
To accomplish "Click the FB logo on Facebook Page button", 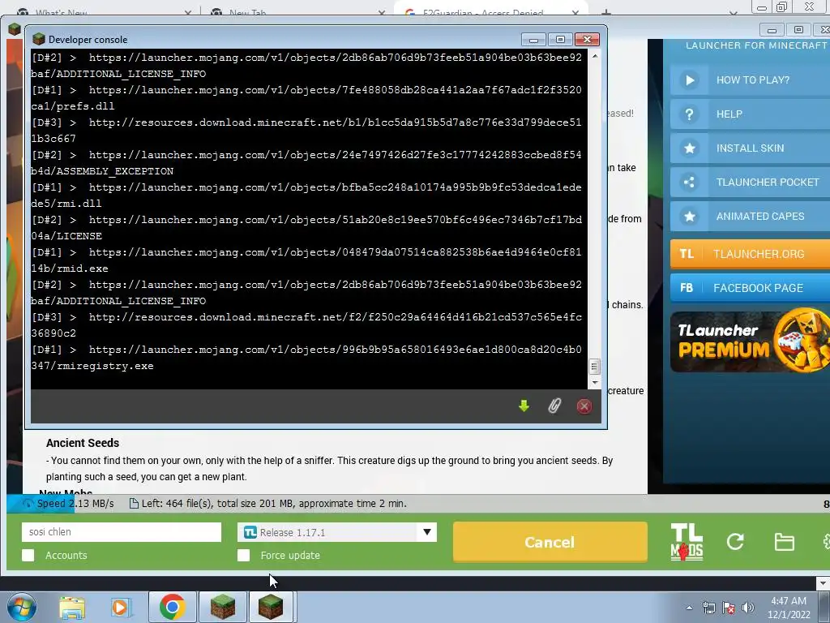I will (687, 288).
